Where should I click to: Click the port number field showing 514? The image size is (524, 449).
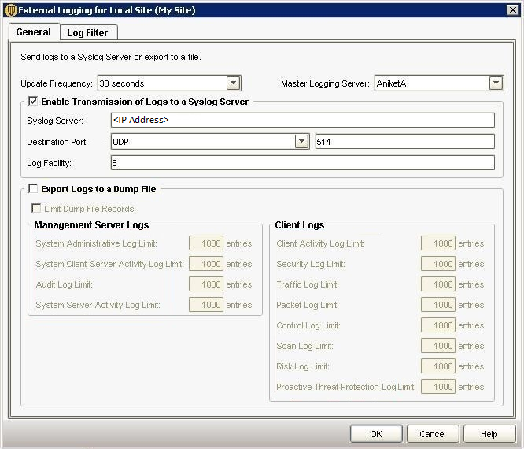[404, 142]
